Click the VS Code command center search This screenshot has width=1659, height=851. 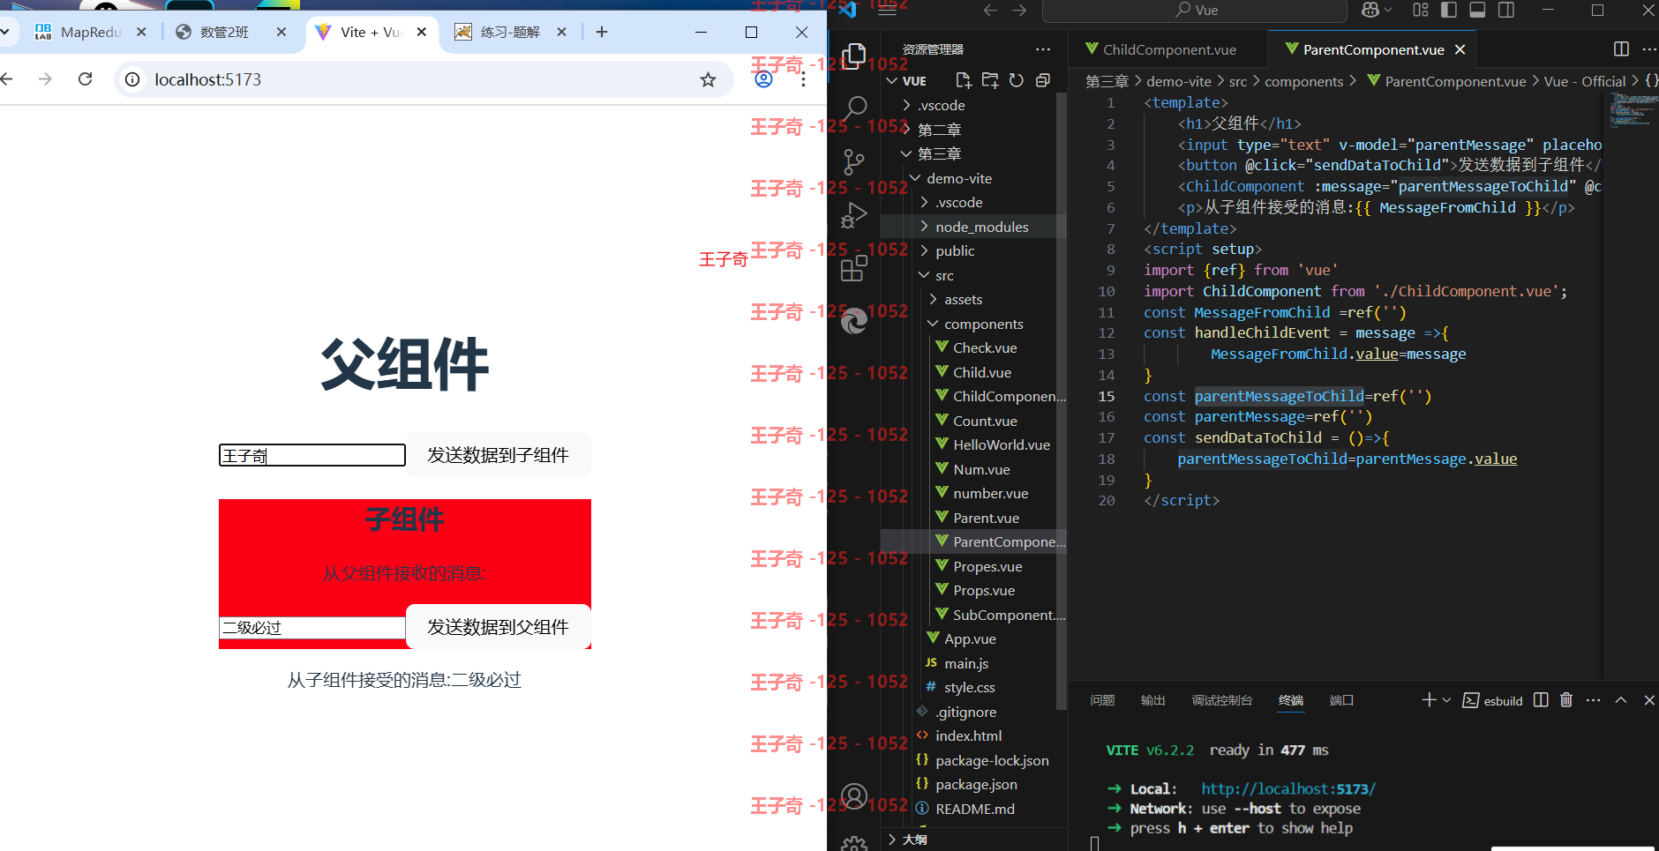point(1195,11)
